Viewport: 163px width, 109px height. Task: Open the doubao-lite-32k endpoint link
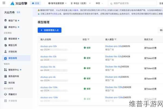click(x=48, y=57)
